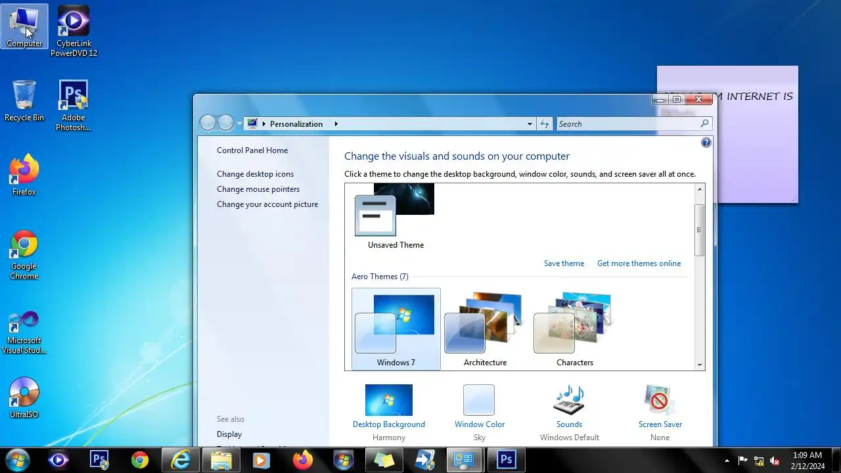841x473 pixels.
Task: Show hidden icons tray arrow
Action: [x=727, y=461]
